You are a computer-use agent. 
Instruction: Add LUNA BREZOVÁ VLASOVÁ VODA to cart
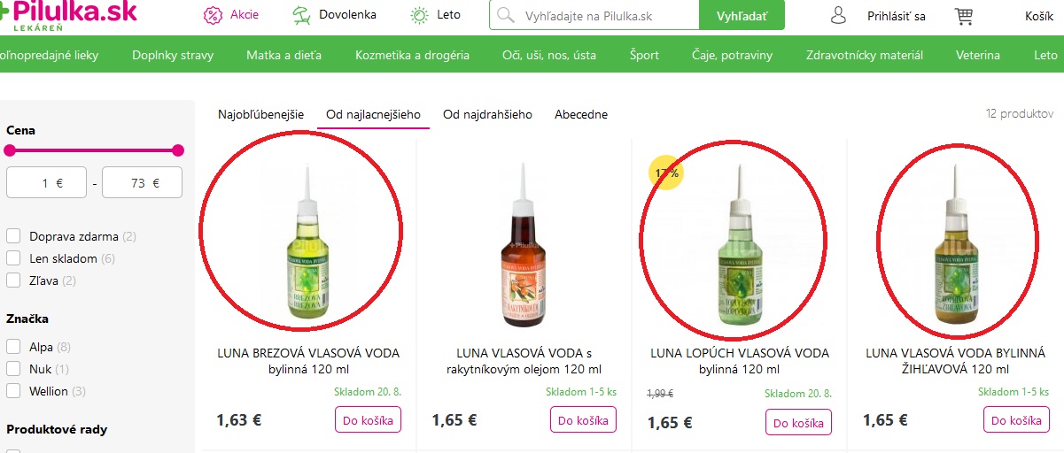[x=369, y=419]
